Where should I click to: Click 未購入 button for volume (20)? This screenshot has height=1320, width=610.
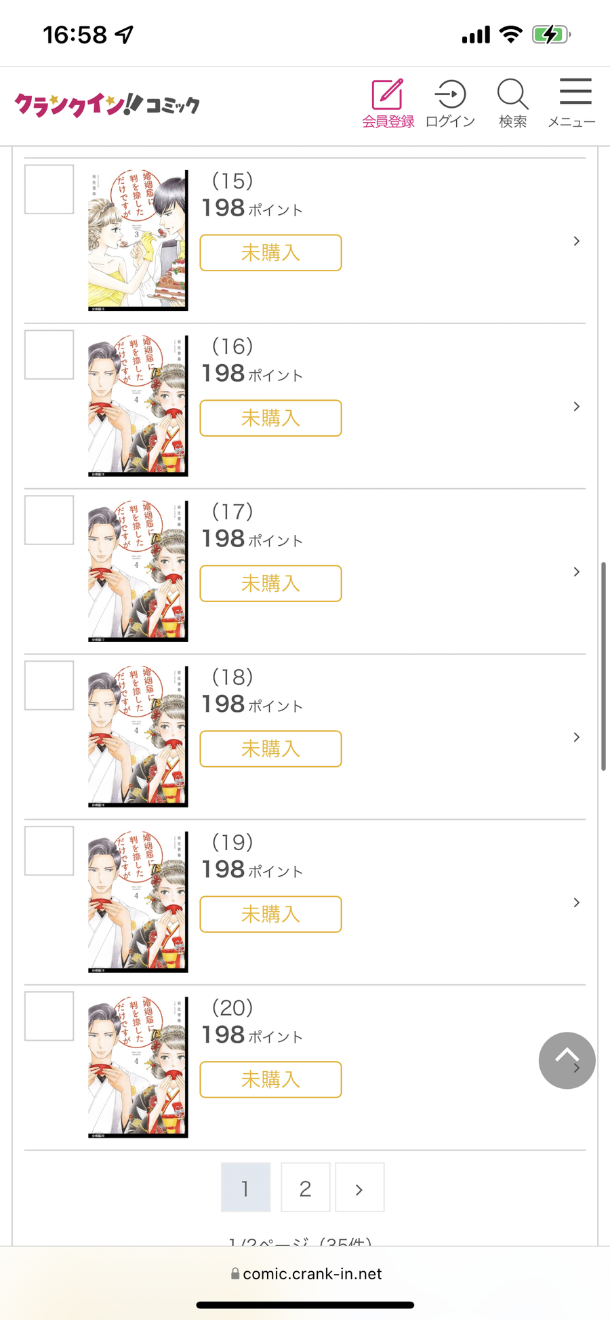[270, 1079]
